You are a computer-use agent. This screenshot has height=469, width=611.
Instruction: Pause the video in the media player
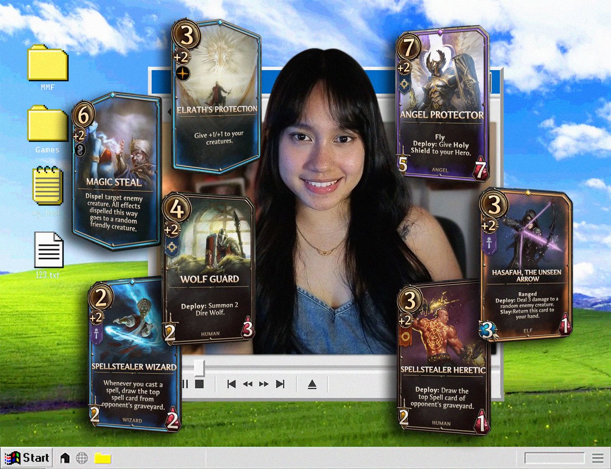tap(185, 384)
